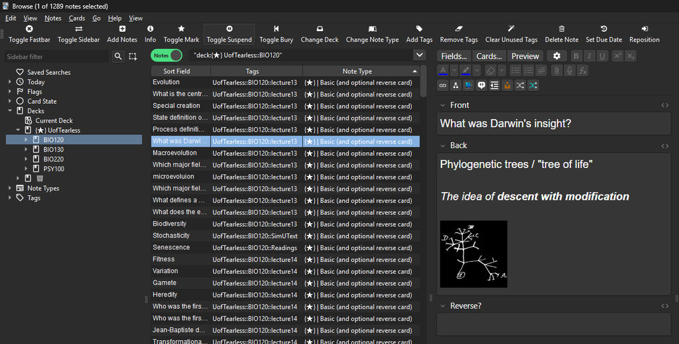Click the Toggle Bury button
679x344 pixels.
pyautogui.click(x=277, y=34)
